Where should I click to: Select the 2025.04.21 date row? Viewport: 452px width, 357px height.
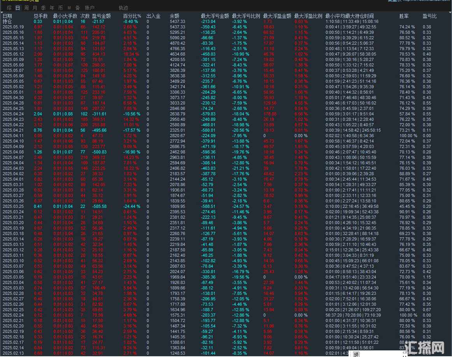[x=13, y=130]
